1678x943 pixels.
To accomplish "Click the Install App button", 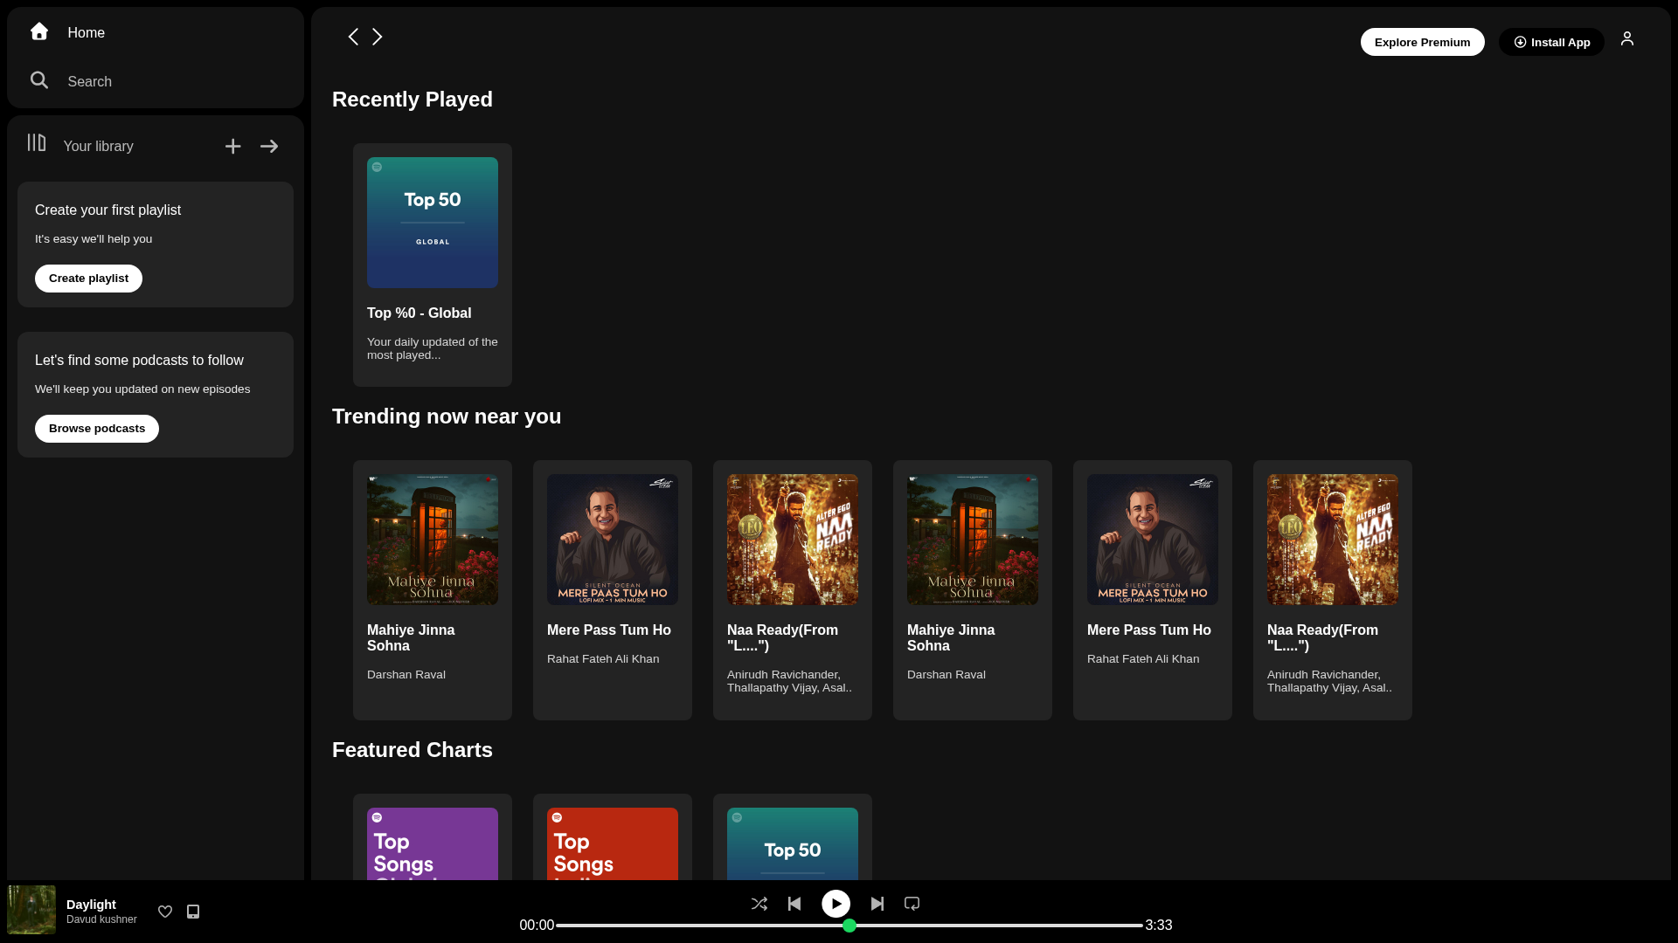I will (x=1551, y=42).
